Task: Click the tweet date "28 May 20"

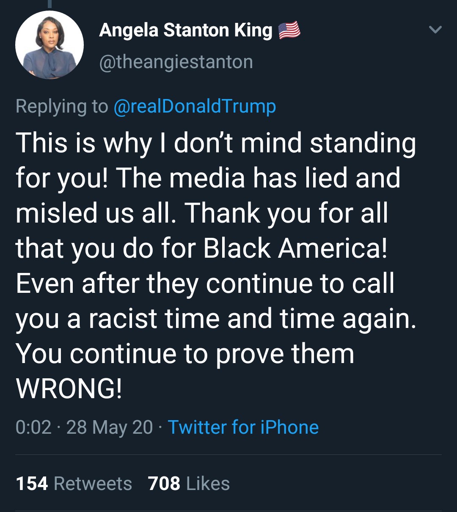Action: (x=109, y=427)
